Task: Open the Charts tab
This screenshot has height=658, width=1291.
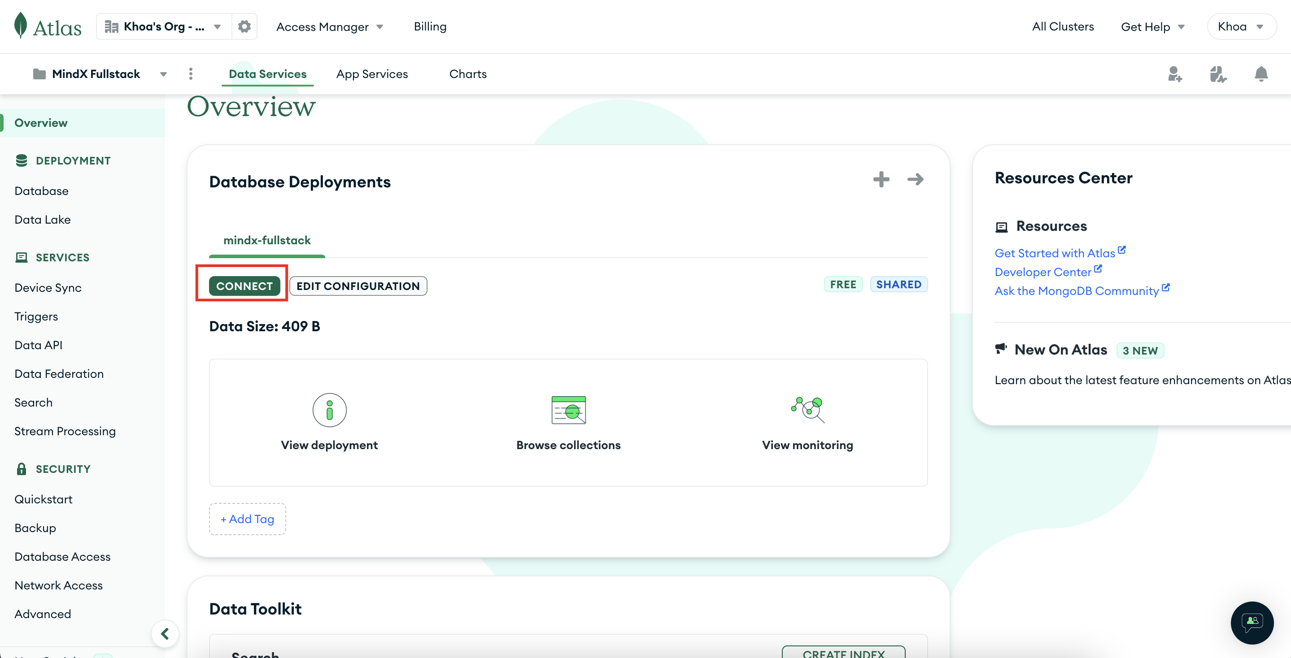Action: (x=467, y=74)
